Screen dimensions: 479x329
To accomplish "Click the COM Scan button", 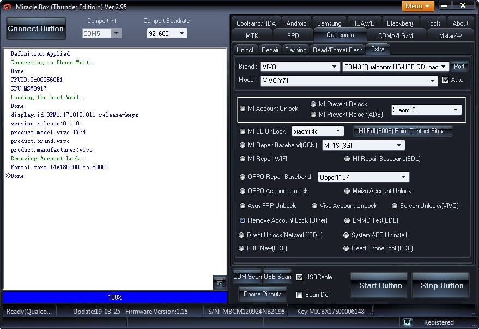I will pyautogui.click(x=247, y=277).
